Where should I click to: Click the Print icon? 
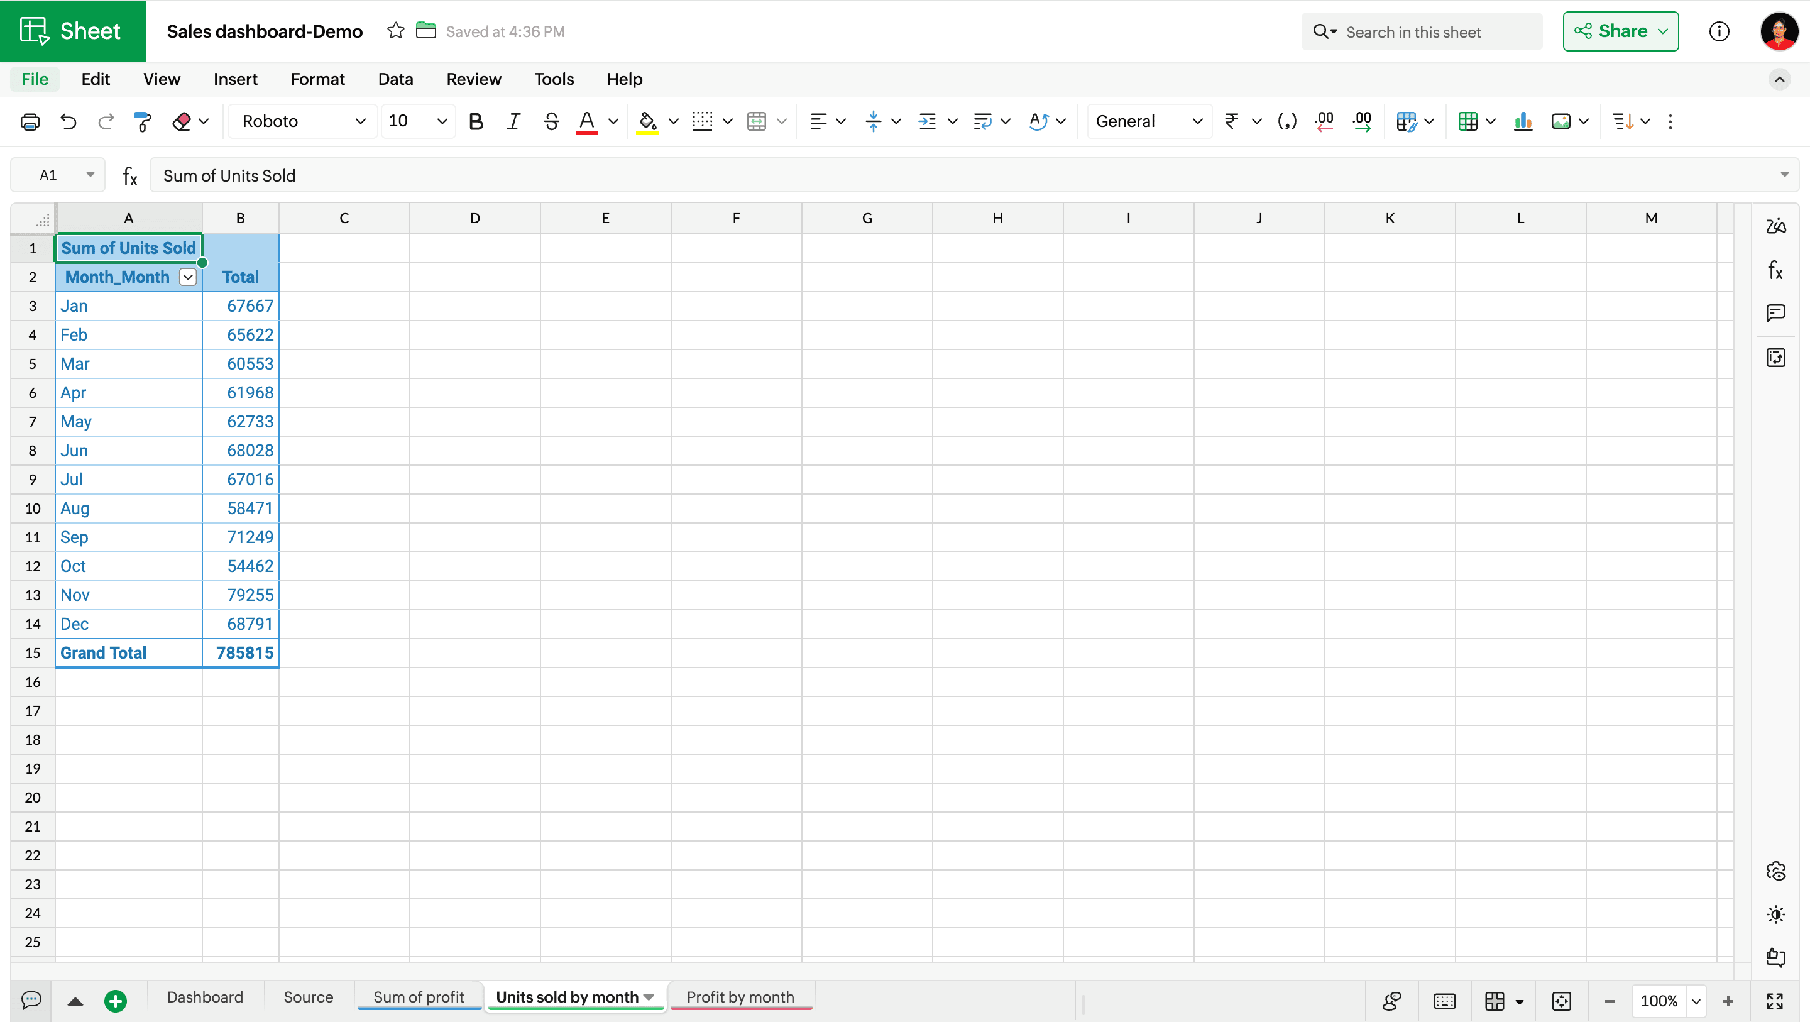coord(30,121)
